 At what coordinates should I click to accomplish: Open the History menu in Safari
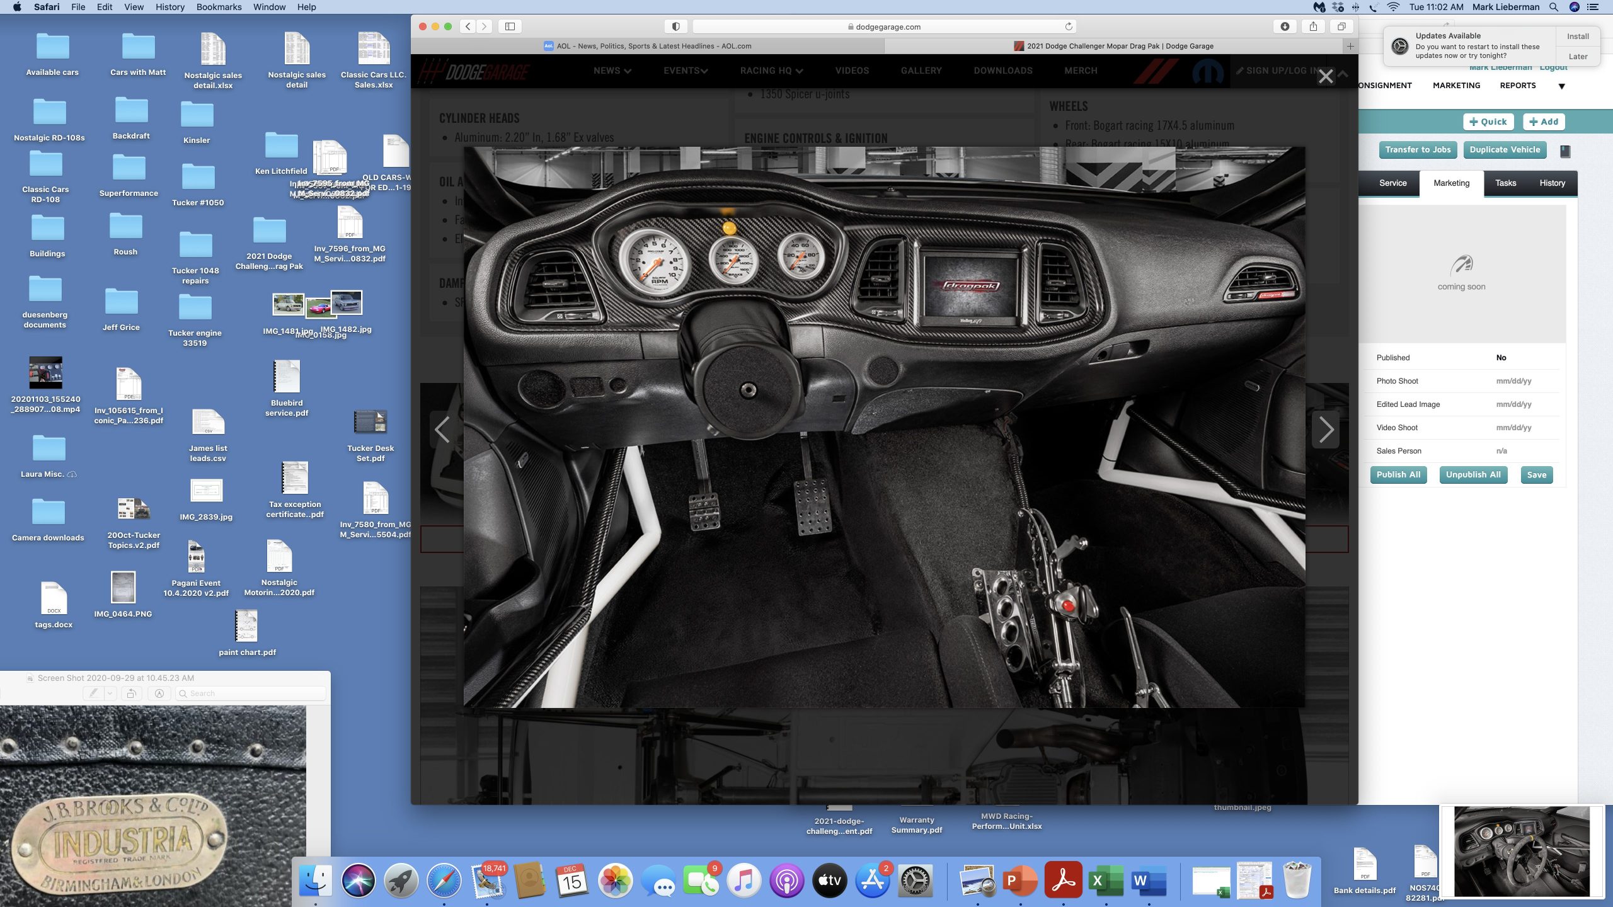[x=169, y=7]
